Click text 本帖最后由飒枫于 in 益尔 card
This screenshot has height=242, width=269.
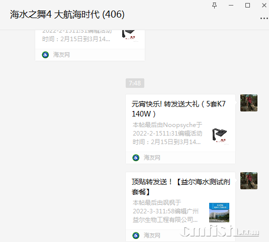pos(157,203)
